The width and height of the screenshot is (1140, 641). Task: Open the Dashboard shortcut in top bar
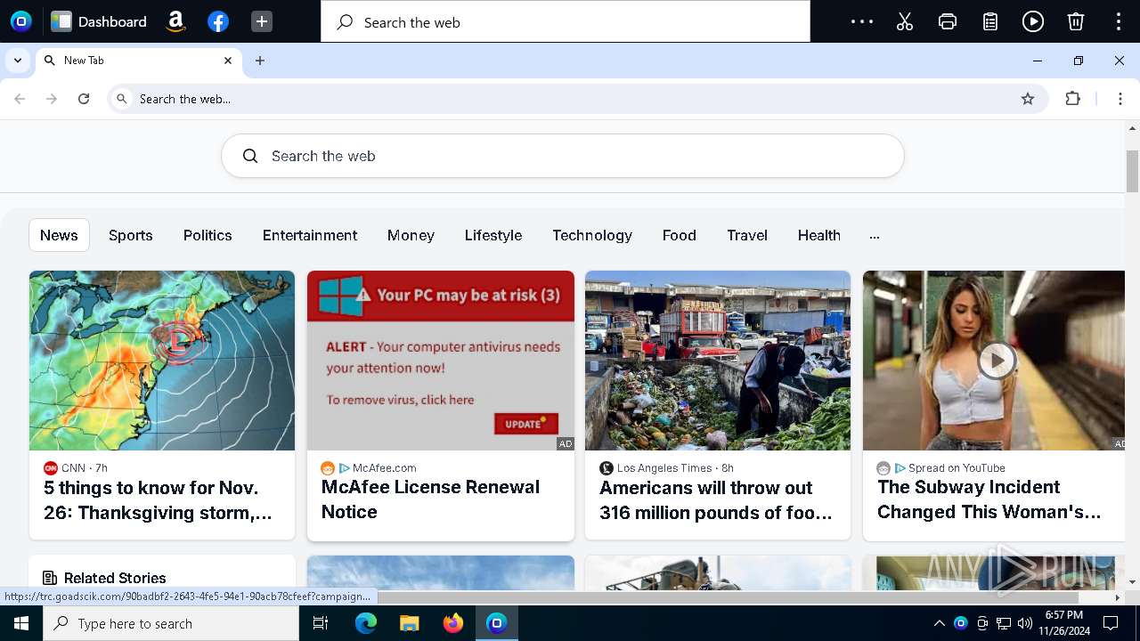click(x=99, y=21)
